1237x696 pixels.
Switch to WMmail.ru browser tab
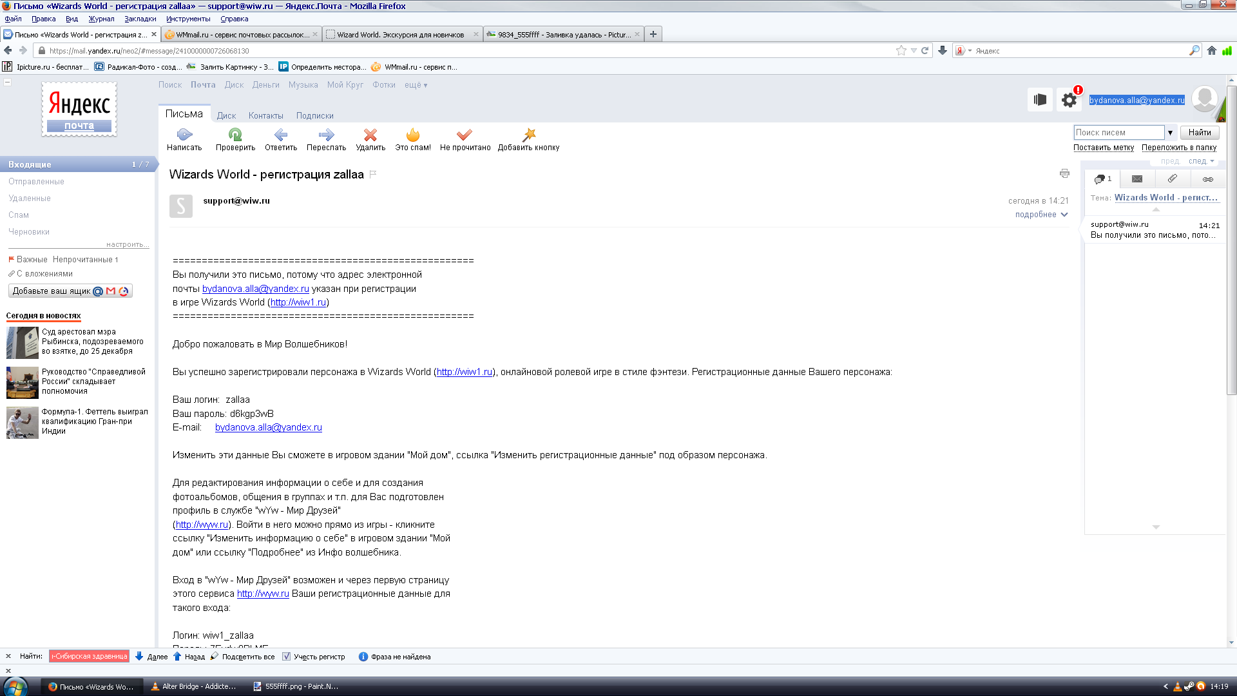pyautogui.click(x=241, y=34)
